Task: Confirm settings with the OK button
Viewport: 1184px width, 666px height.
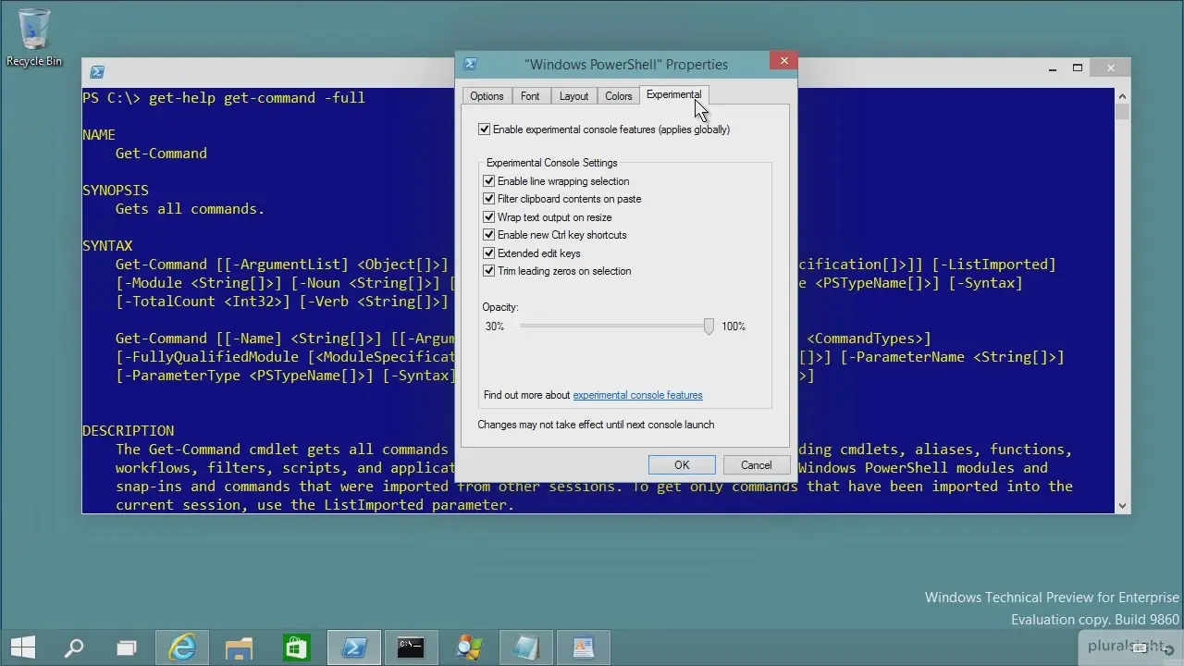Action: click(x=682, y=465)
